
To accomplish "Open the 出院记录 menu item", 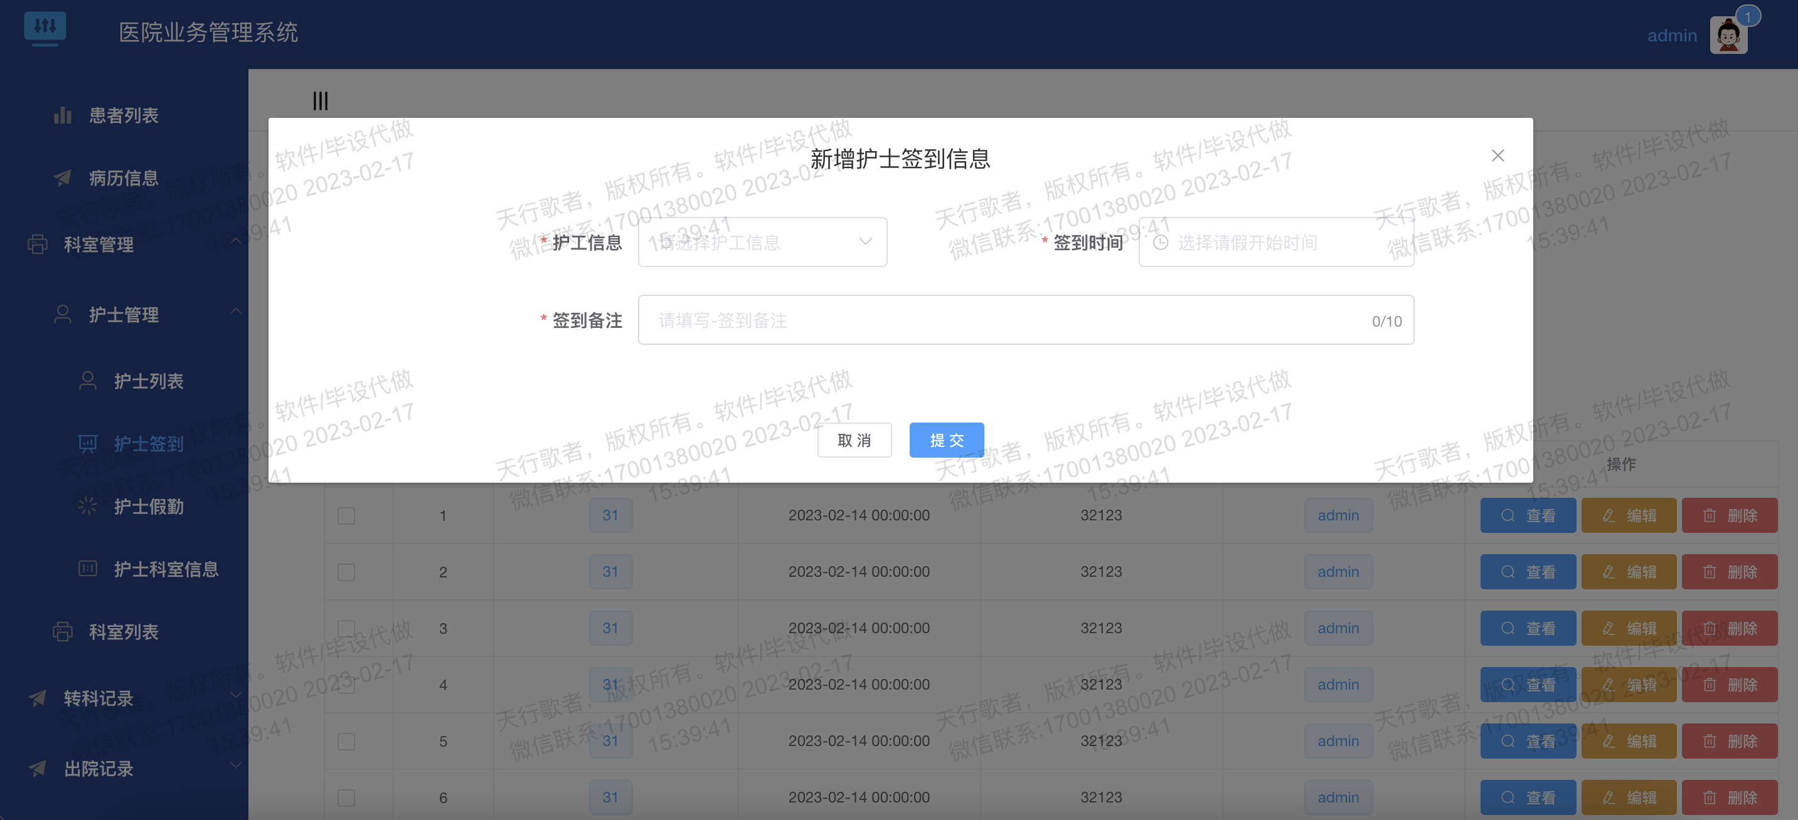I will (x=100, y=769).
